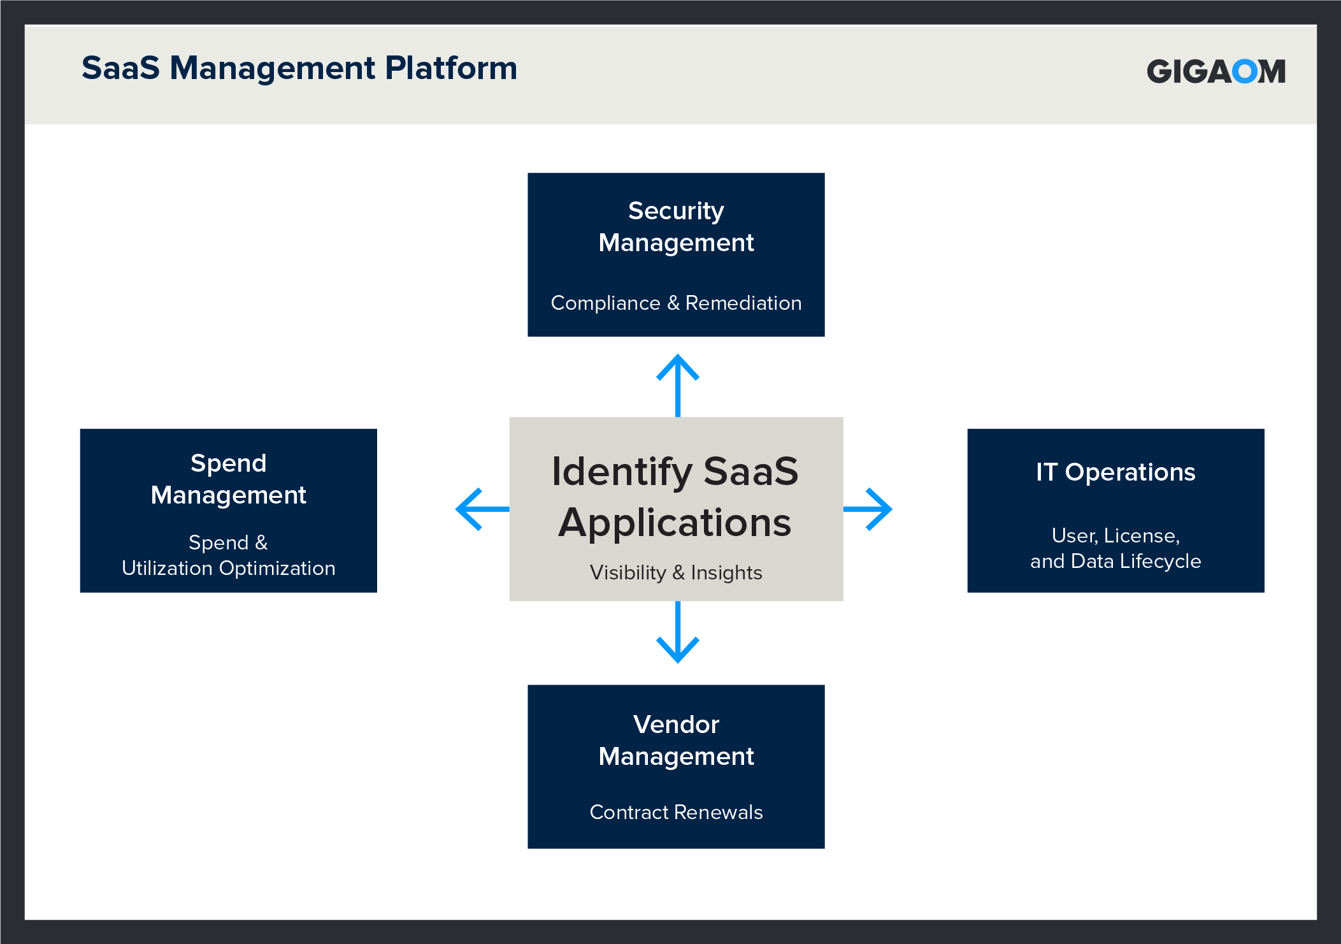Viewport: 1341px width, 944px height.
Task: Click the Contract Renewals text
Action: [x=676, y=812]
